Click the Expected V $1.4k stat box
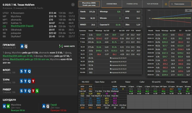 point(110,25)
